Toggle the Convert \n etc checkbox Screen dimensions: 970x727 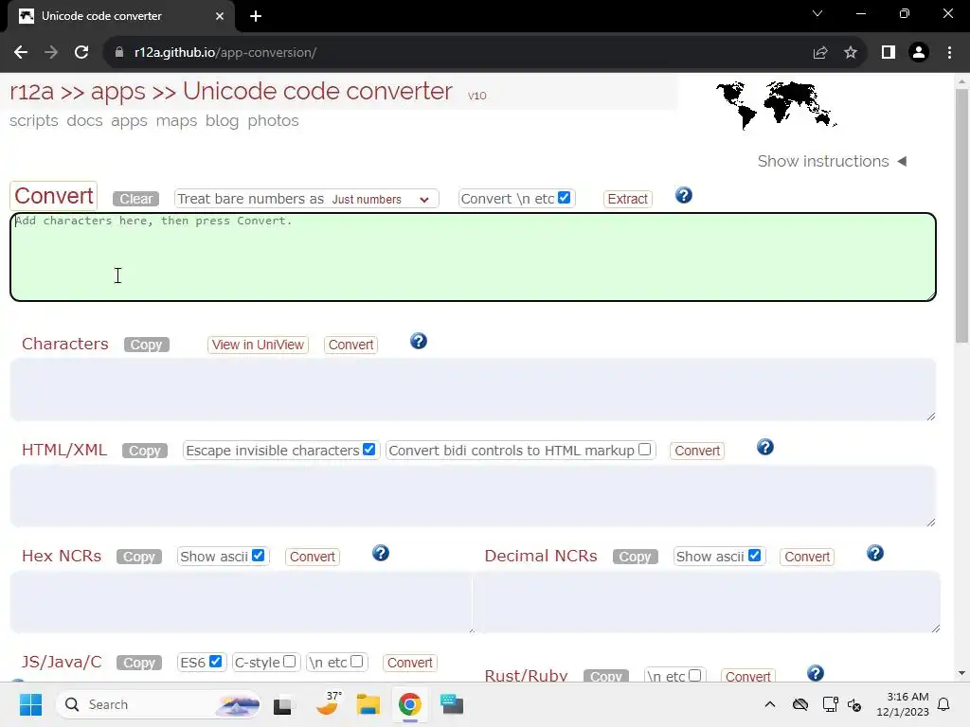564,197
